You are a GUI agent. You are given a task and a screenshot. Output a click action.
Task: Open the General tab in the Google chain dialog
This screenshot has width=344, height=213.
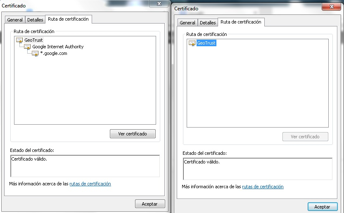click(15, 20)
